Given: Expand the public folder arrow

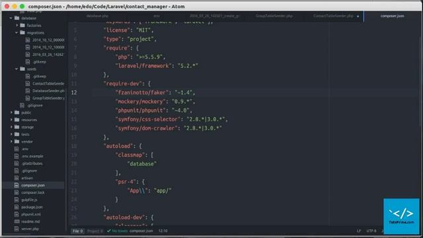Looking at the screenshot, I should 11,112.
